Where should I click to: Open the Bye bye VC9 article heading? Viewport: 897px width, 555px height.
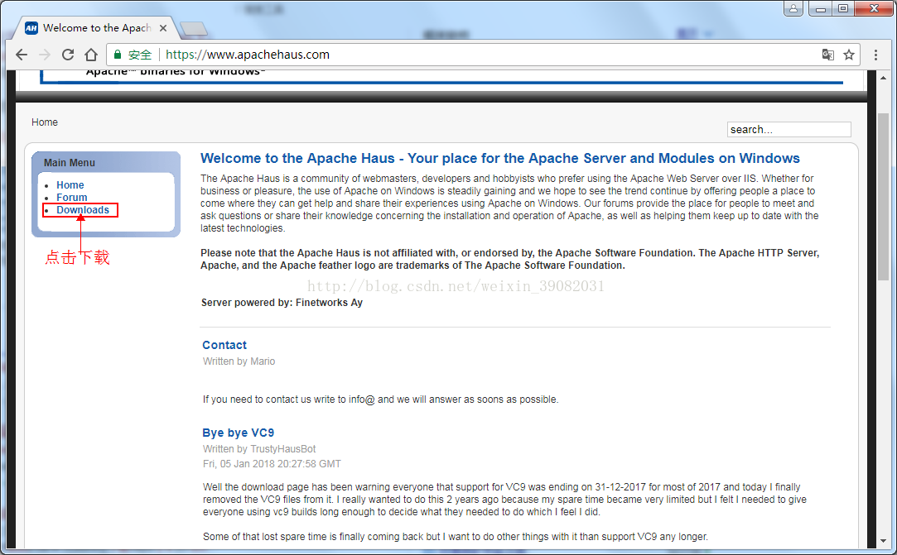(x=238, y=433)
